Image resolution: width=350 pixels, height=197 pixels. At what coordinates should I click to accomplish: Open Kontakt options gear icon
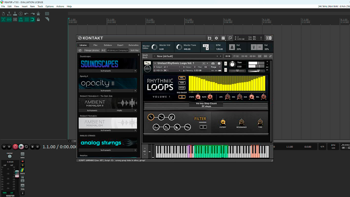216,38
